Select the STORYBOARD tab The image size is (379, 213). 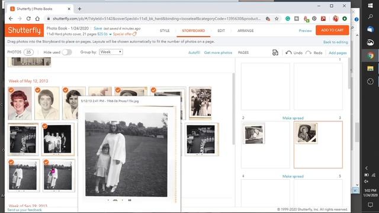(194, 31)
